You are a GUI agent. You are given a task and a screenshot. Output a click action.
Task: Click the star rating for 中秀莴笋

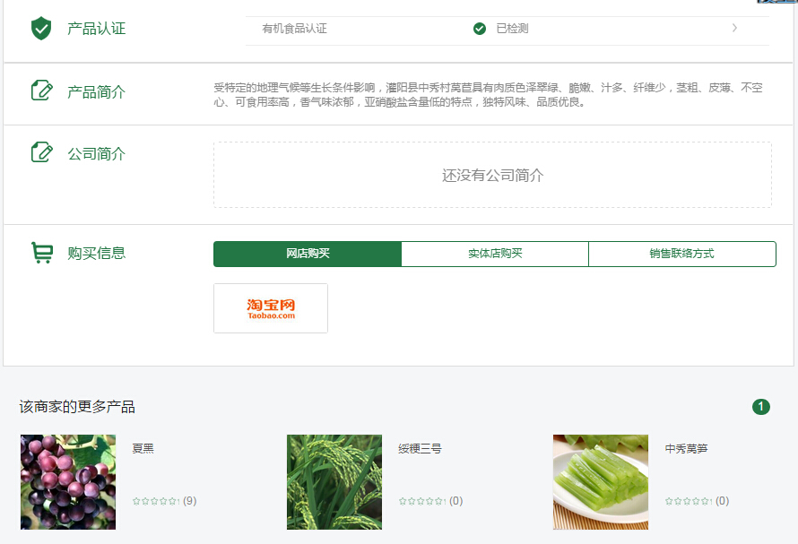click(689, 501)
